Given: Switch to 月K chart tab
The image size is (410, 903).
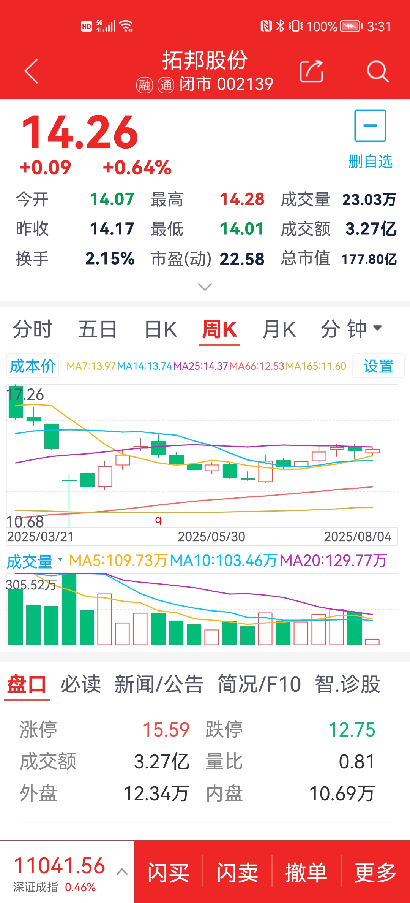Looking at the screenshot, I should tap(279, 329).
